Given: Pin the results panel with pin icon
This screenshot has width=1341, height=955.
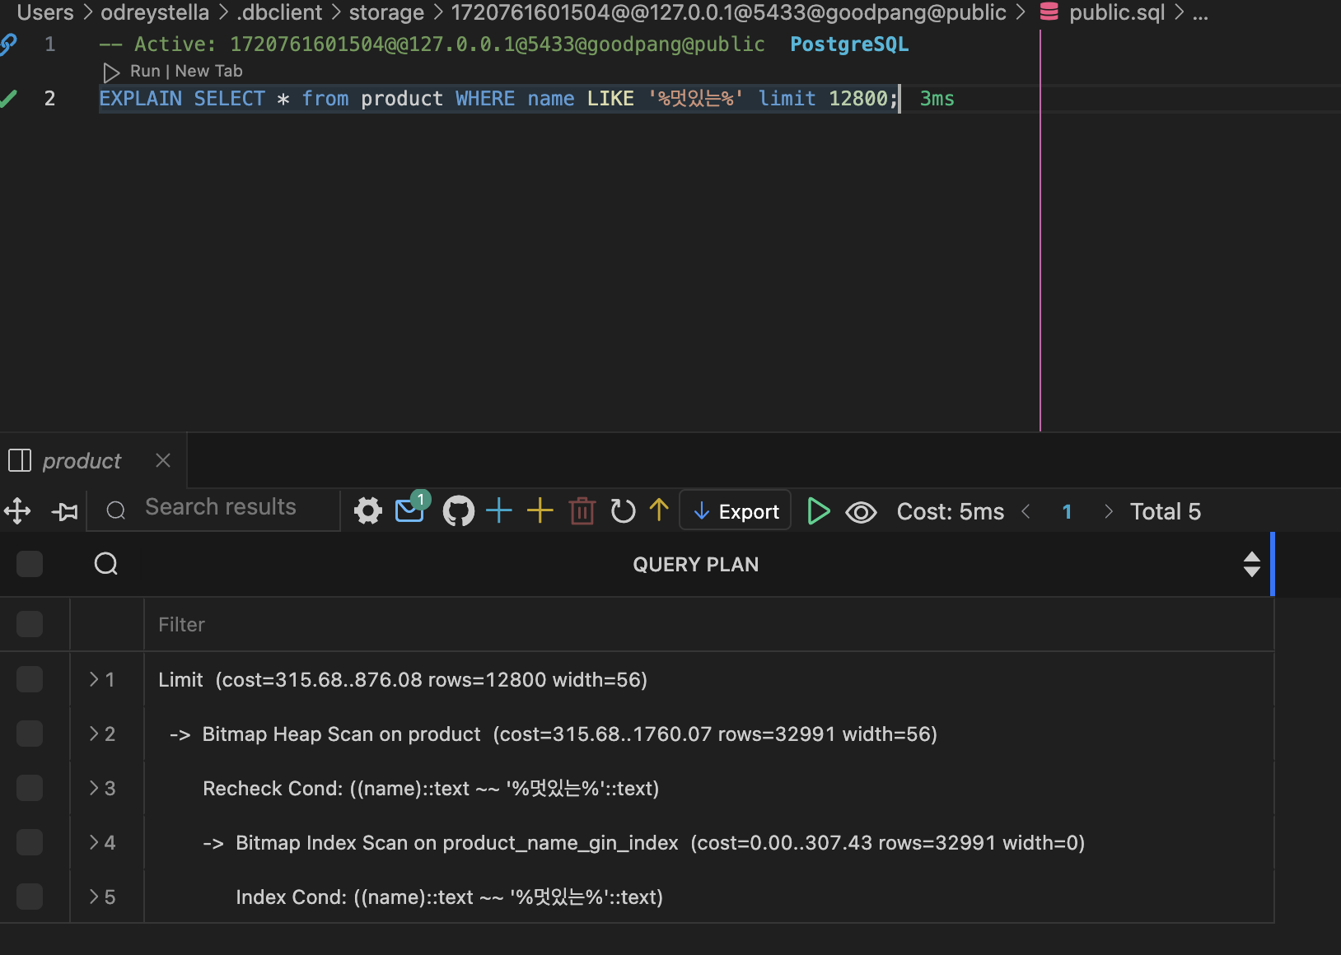Looking at the screenshot, I should point(65,511).
